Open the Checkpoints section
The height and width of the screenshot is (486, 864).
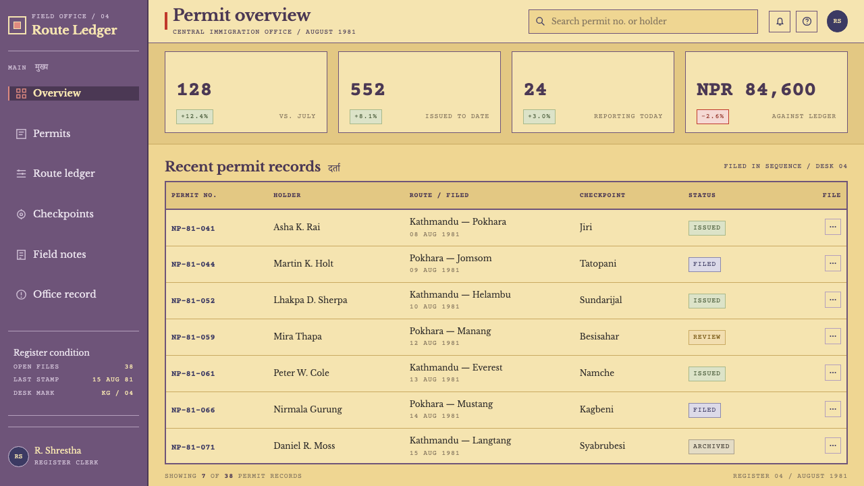coord(74,214)
